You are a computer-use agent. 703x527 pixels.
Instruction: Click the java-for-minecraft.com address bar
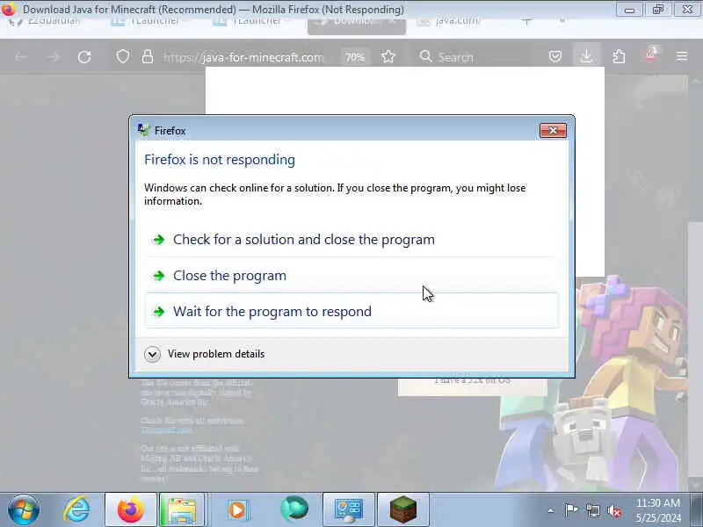pos(244,57)
